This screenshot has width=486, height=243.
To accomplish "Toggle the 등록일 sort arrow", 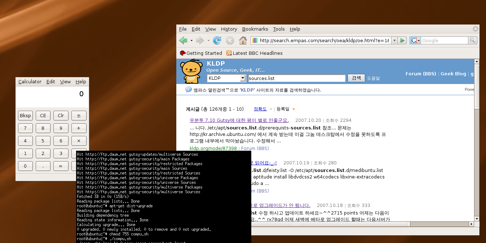I will click(x=293, y=109).
